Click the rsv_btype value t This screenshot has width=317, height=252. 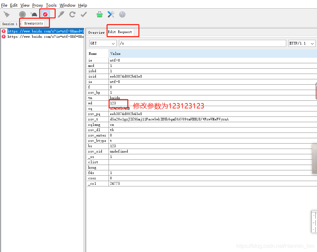point(213,141)
